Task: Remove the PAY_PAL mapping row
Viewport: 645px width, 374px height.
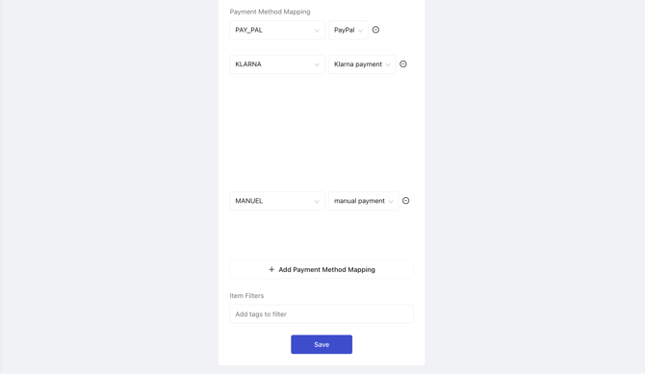Action: point(375,30)
